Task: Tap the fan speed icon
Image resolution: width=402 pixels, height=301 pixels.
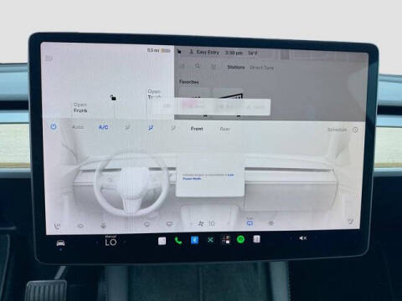Action: coord(201,223)
